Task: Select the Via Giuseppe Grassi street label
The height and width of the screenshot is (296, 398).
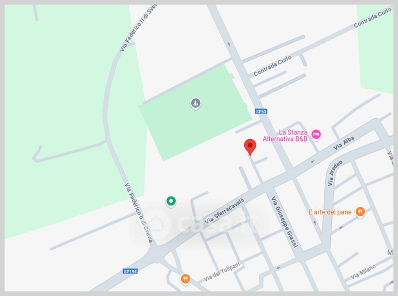Action: point(284,221)
